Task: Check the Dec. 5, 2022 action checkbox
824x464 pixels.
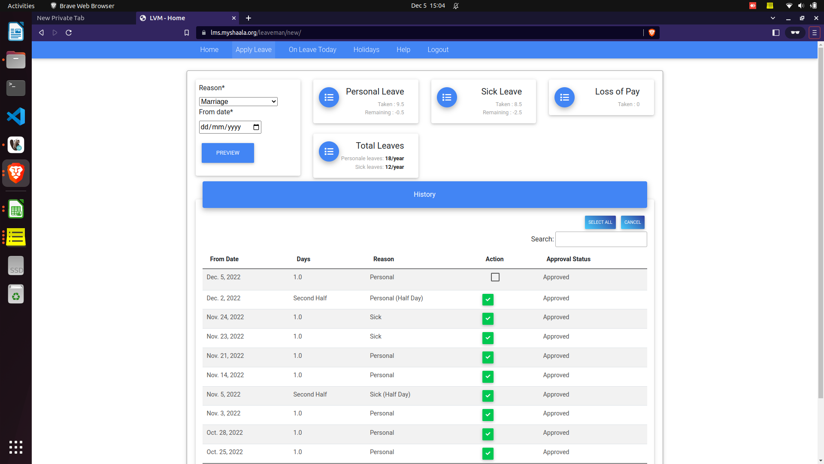Action: coord(495,278)
